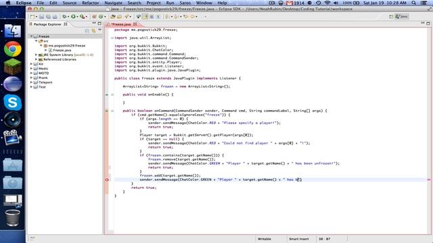The image size is (433, 243).
Task: Click the New Java Package icon
Action: [x=94, y=16]
